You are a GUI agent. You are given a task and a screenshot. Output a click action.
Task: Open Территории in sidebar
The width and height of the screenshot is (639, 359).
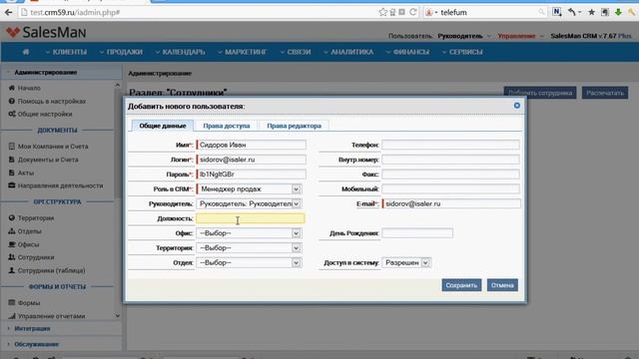[x=36, y=218]
